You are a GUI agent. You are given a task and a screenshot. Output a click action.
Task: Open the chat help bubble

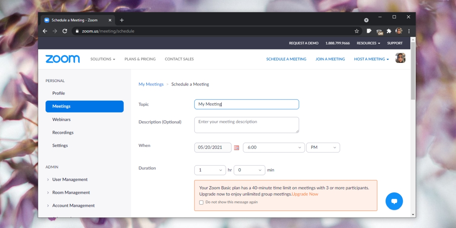point(394,201)
